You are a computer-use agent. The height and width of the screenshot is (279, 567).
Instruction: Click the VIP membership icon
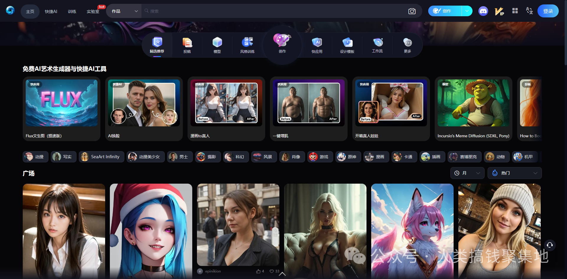pos(499,11)
